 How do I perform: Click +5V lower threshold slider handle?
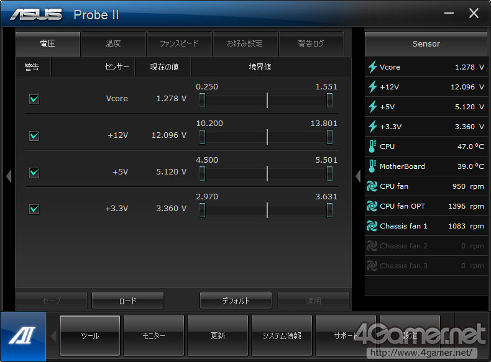(x=202, y=173)
